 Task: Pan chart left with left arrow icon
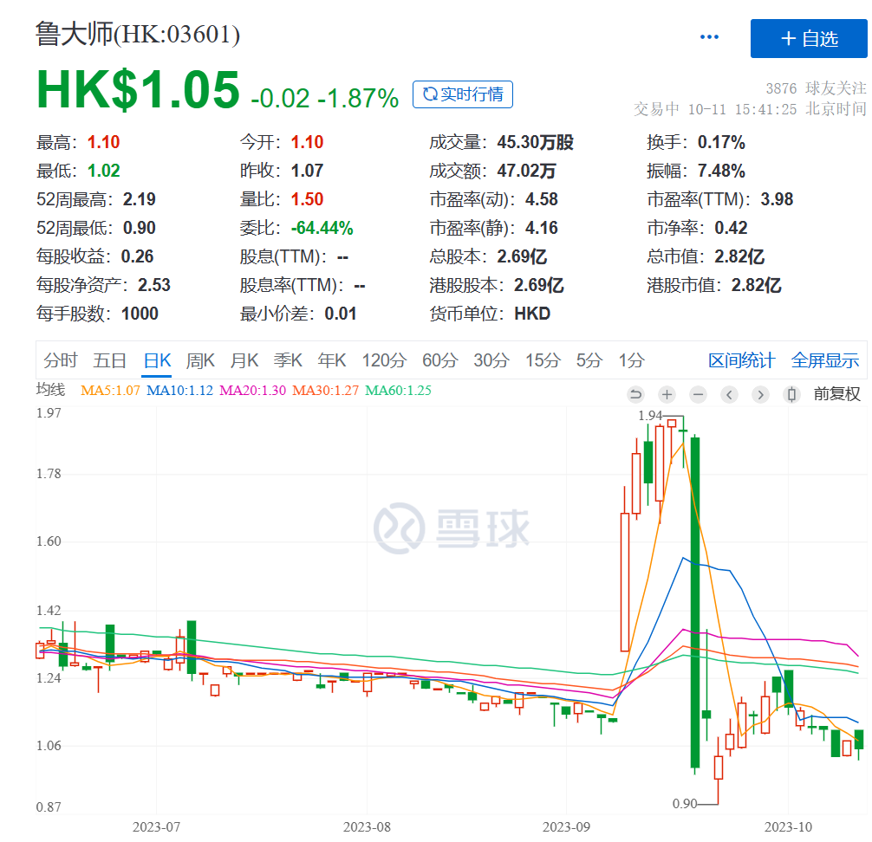(x=729, y=395)
